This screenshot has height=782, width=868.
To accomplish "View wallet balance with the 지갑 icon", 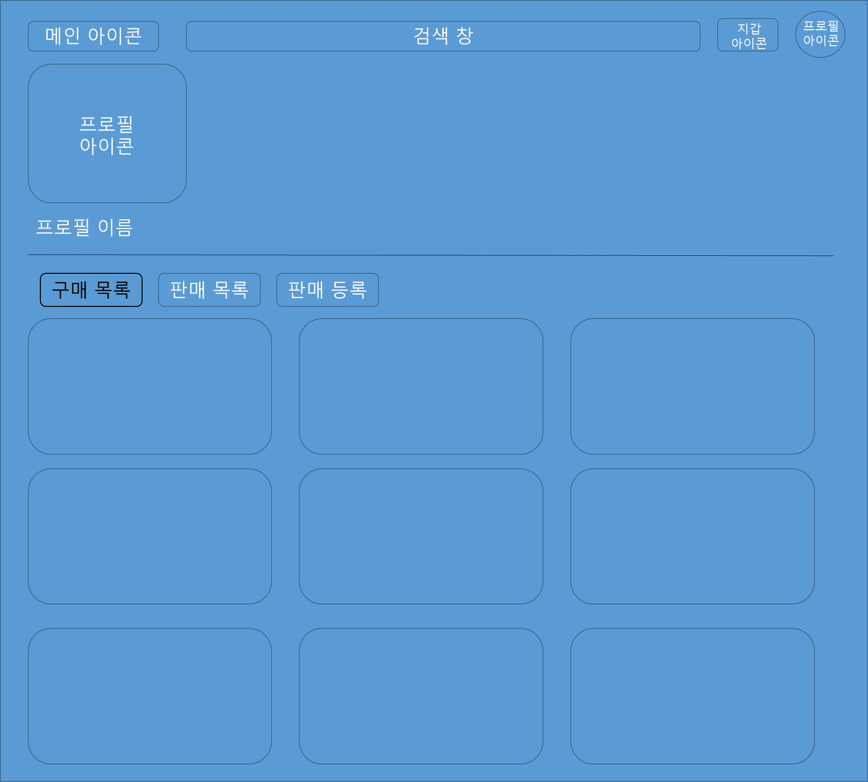I will [748, 35].
